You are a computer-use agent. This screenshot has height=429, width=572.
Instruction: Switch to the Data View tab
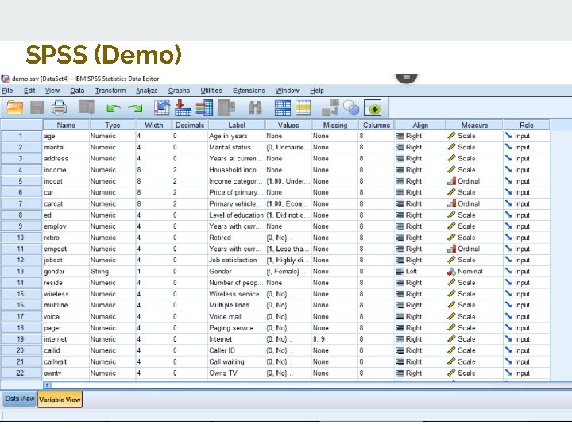(x=20, y=399)
